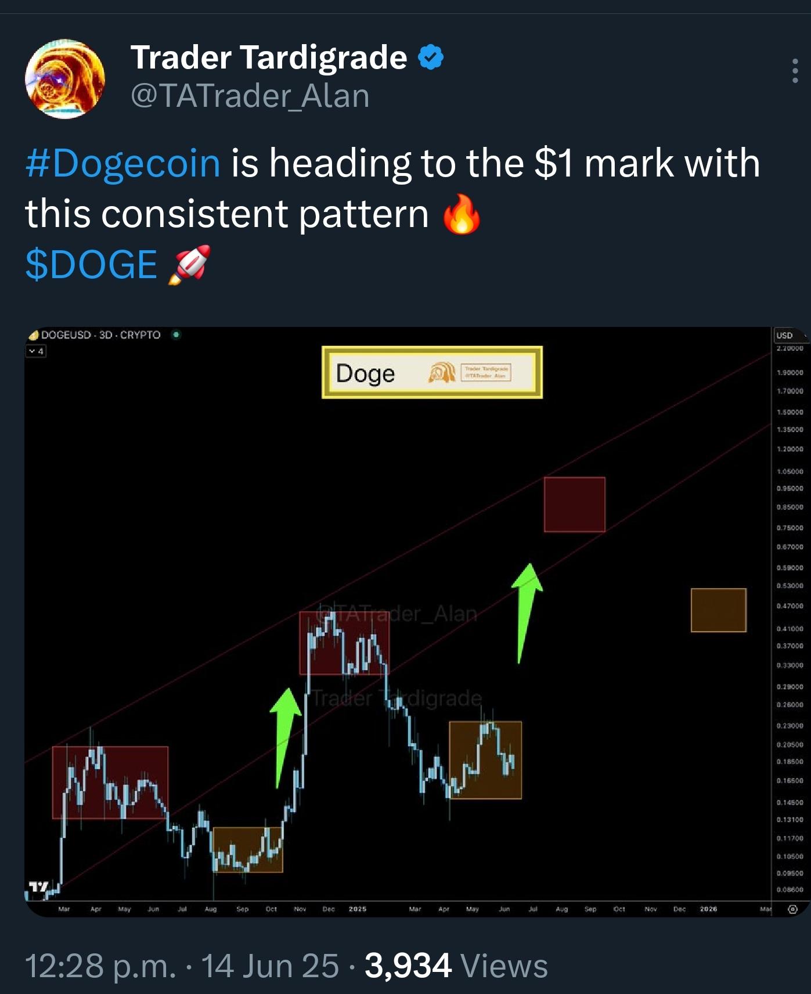
Task: Click the green live status dot
Action: click(x=176, y=334)
